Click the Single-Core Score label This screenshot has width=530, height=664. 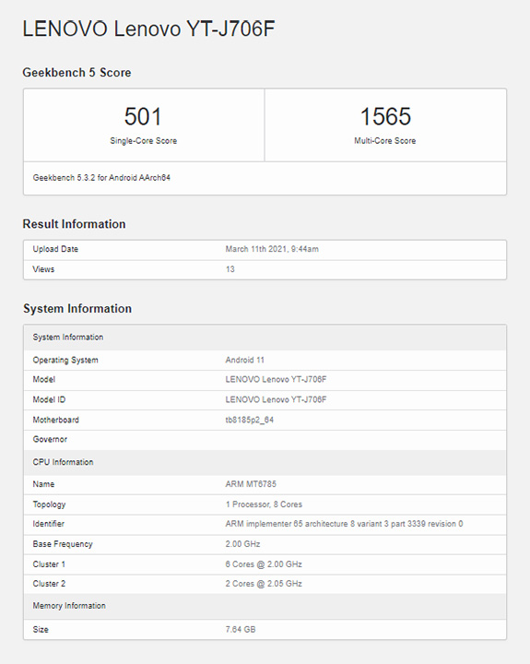tap(144, 140)
